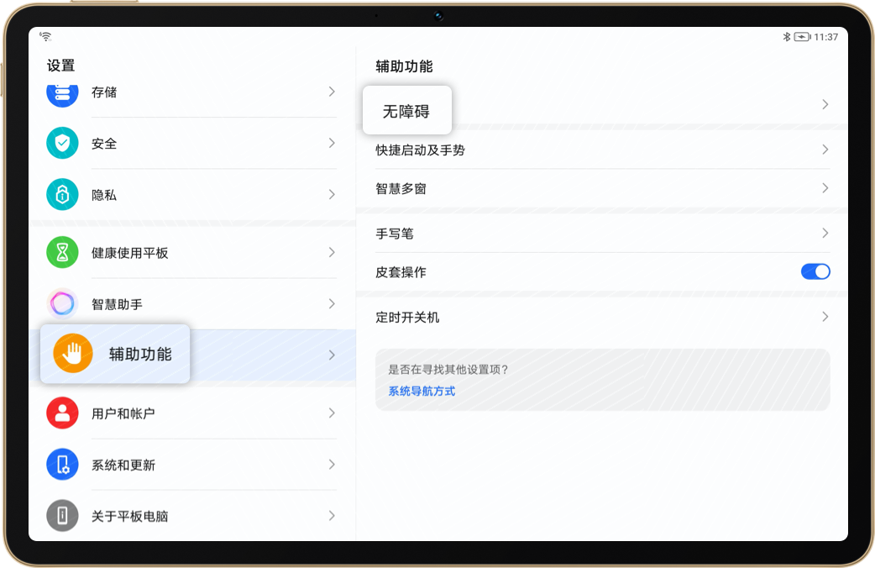Expand the 隐私 row chevron
The height and width of the screenshot is (568, 875).
(x=332, y=194)
